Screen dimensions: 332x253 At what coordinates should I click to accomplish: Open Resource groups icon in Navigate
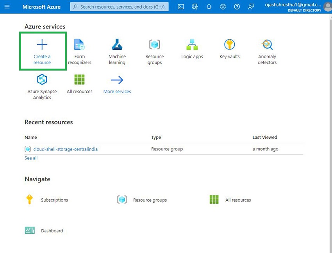coord(122,200)
